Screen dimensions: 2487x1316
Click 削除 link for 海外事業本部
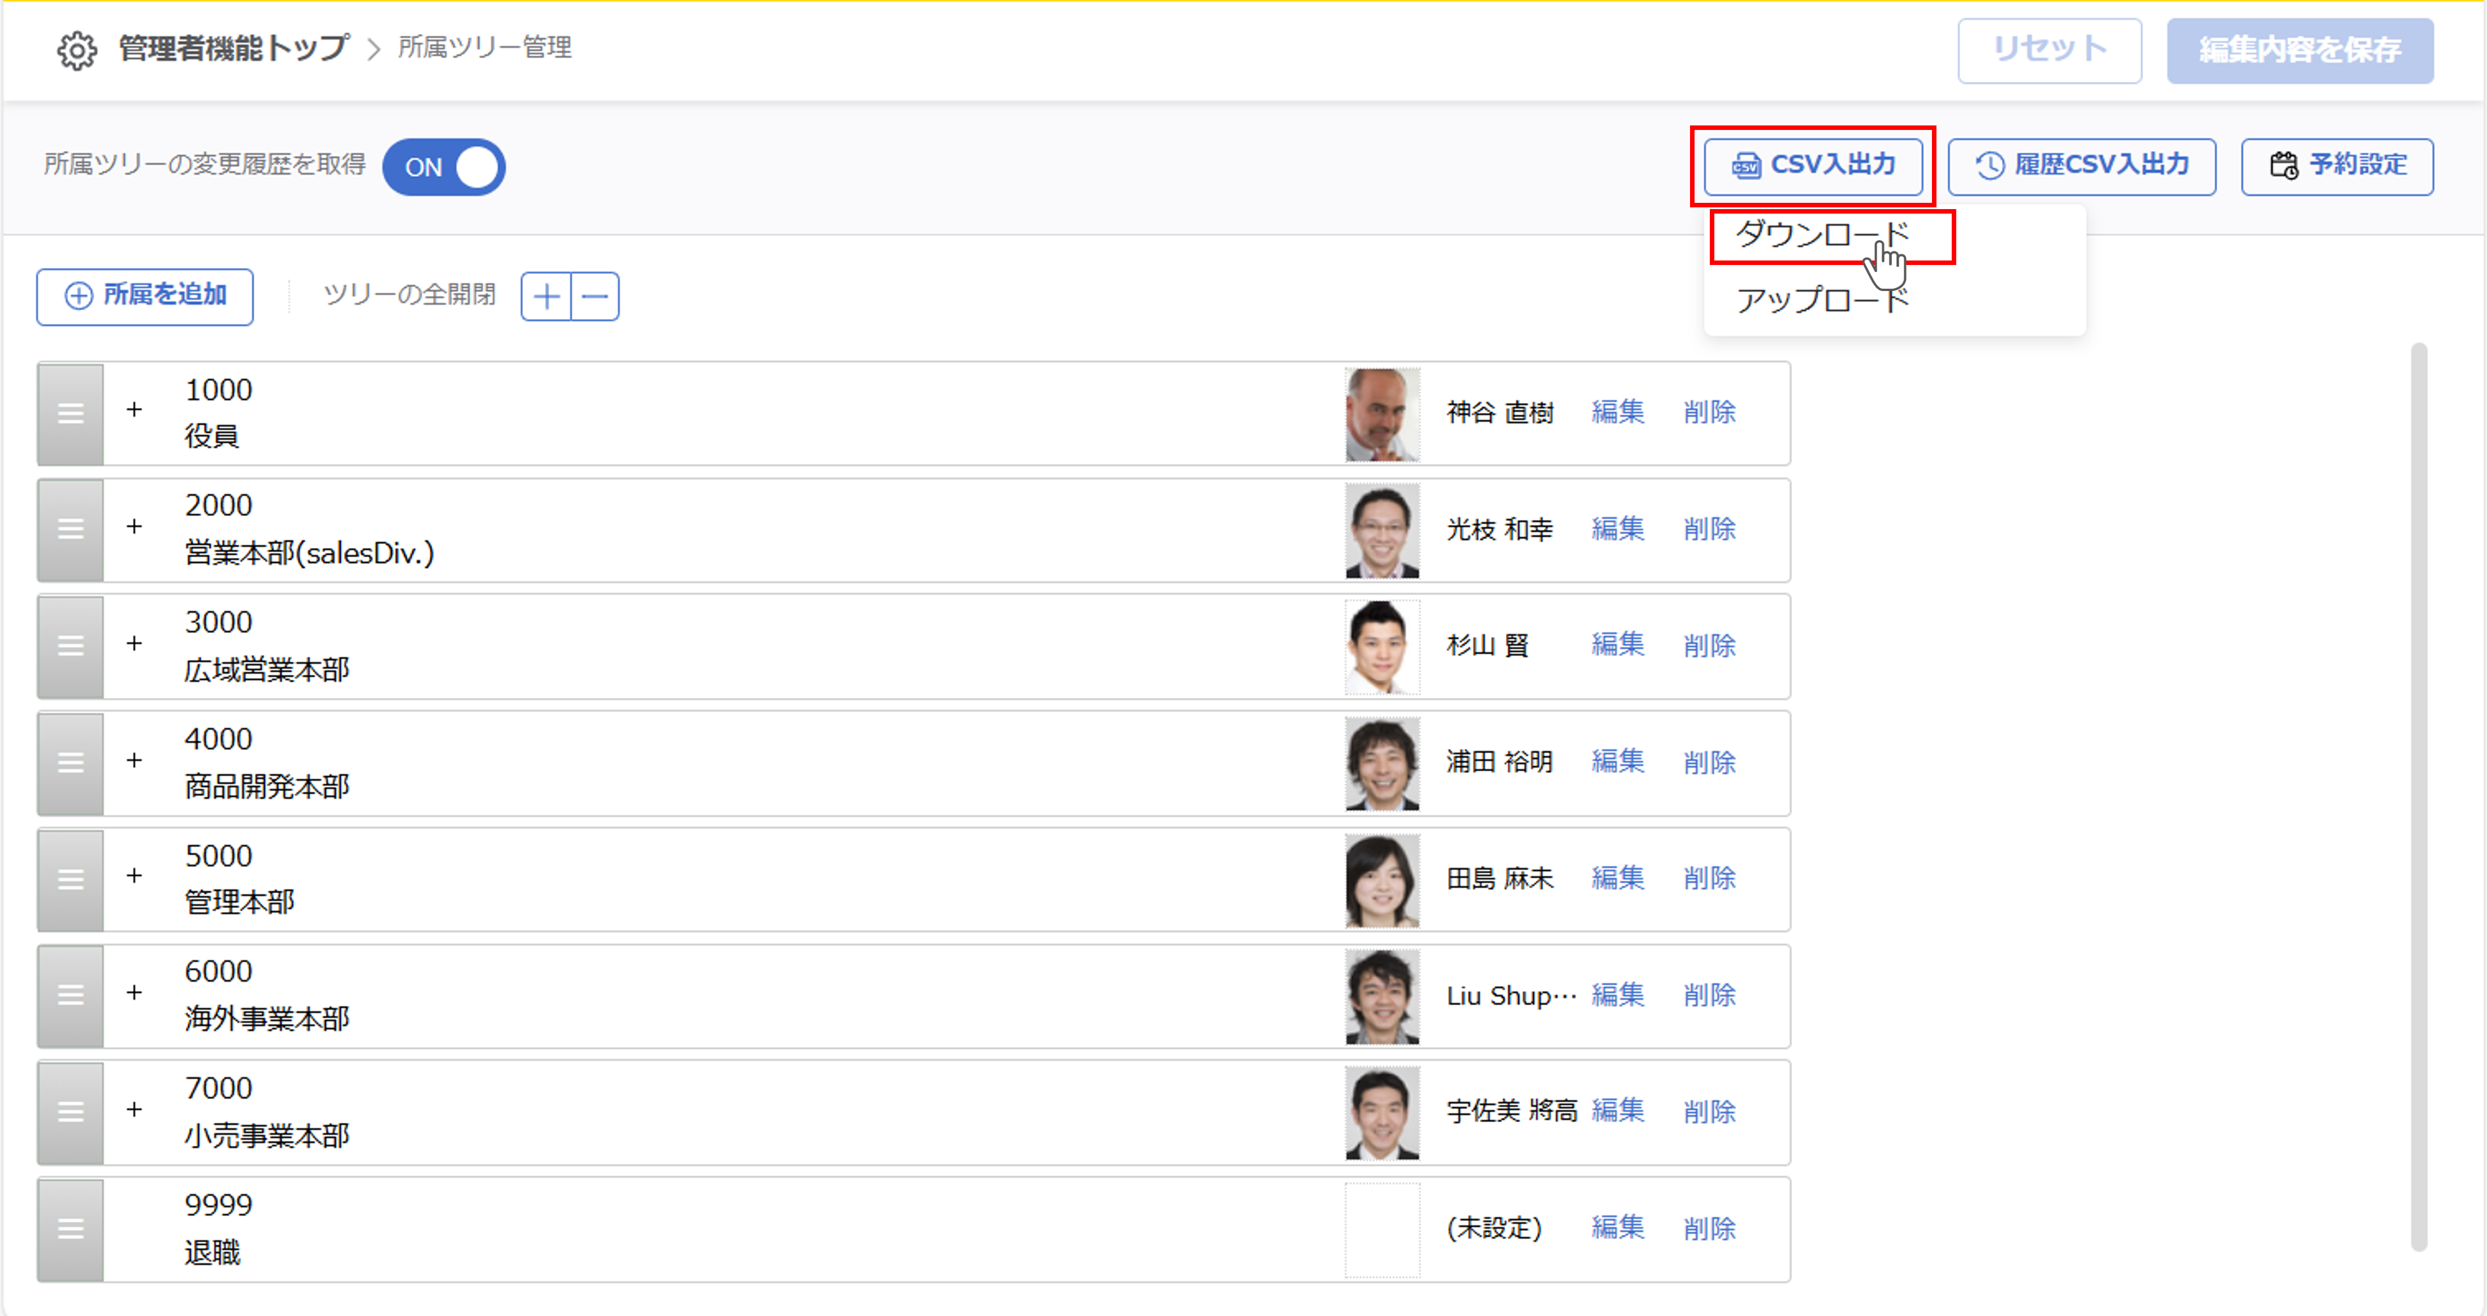tap(1709, 994)
